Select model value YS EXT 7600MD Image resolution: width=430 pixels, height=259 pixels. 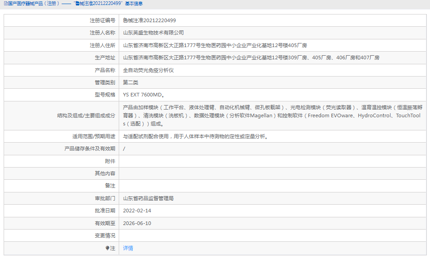tap(144, 95)
